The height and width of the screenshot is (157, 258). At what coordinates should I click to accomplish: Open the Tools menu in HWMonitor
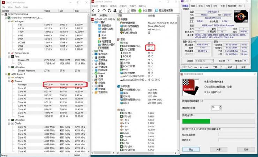(x=17, y=7)
